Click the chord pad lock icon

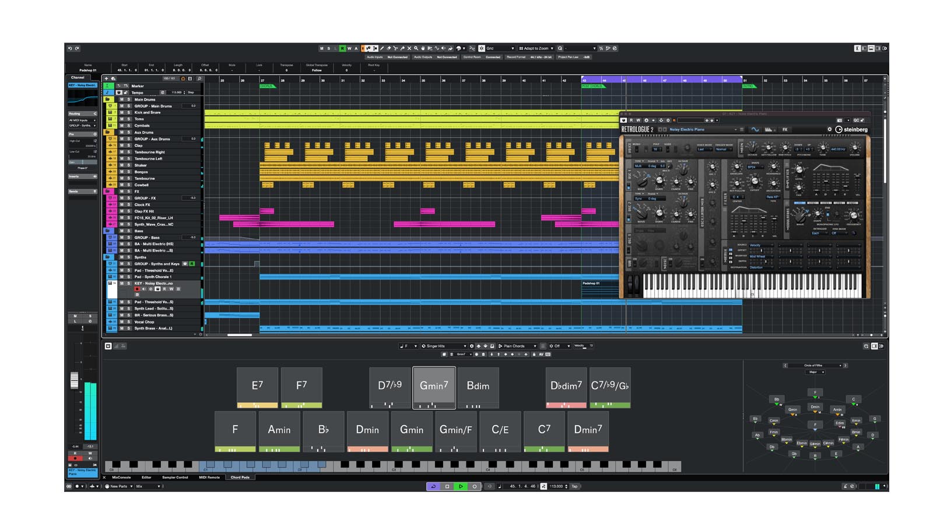[534, 354]
